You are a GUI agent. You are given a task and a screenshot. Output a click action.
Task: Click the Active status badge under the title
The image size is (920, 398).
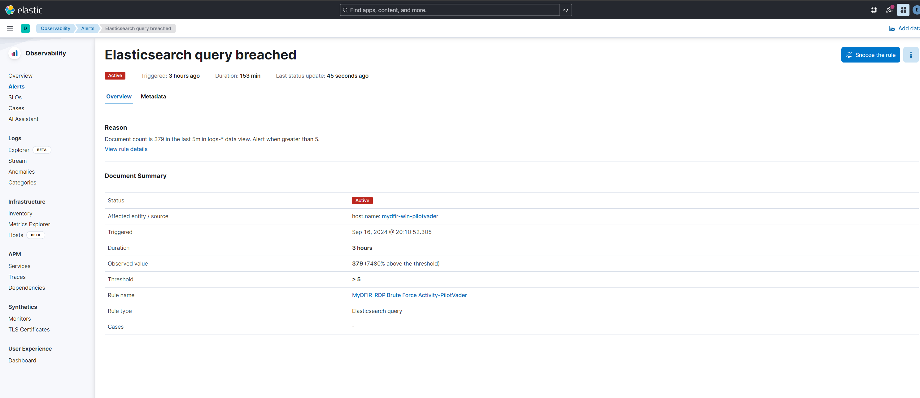115,75
